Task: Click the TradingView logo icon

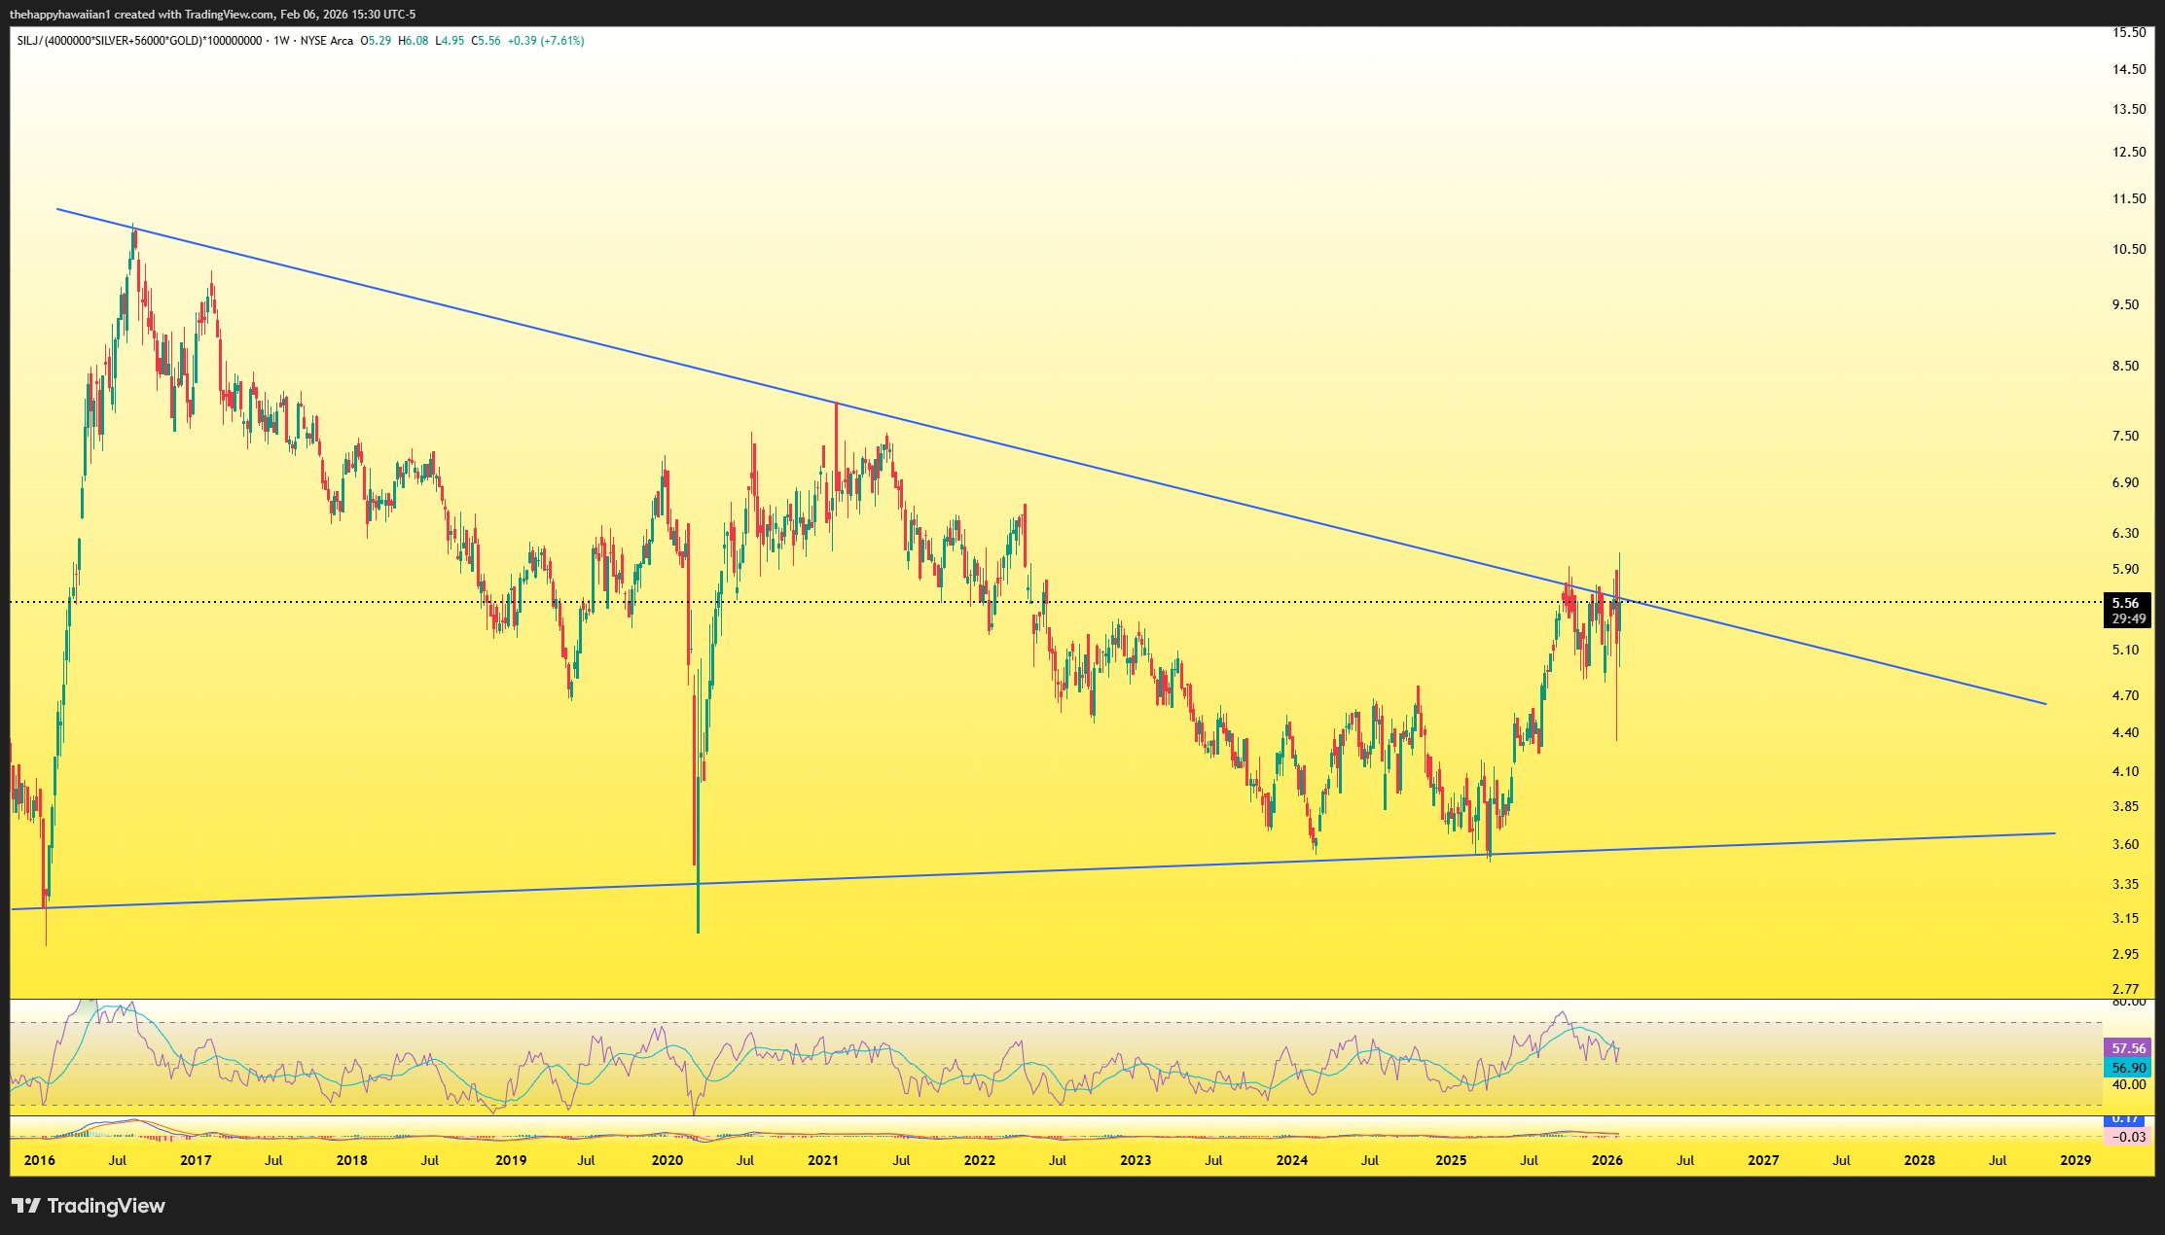Action: click(x=26, y=1206)
